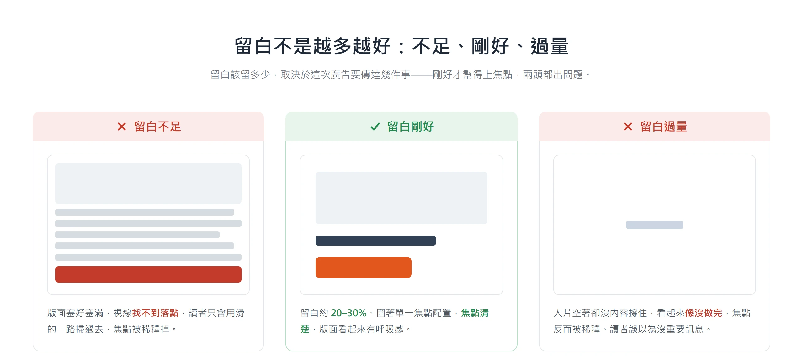
Task: Select the 留白過量 card header label
Action: pyautogui.click(x=664, y=127)
